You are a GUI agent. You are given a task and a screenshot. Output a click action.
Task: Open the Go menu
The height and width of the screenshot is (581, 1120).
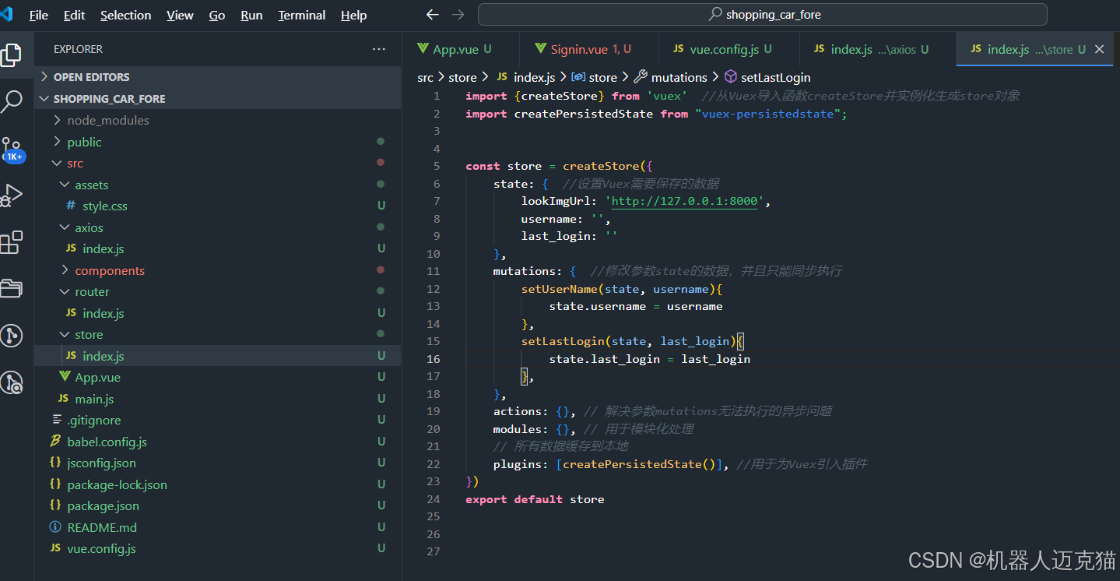tap(217, 15)
